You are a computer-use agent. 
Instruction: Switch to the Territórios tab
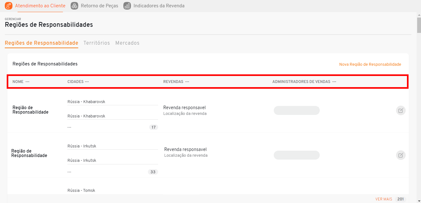click(x=96, y=43)
